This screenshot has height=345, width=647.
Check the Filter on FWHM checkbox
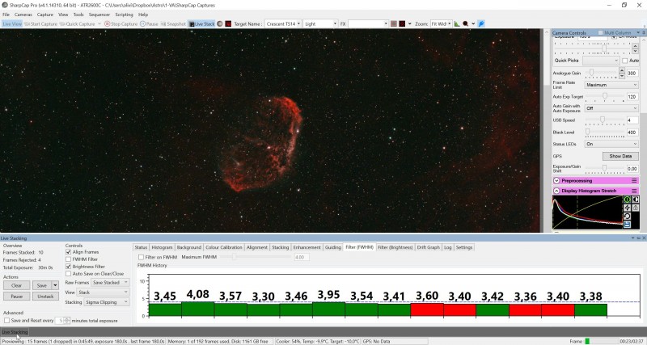141,257
